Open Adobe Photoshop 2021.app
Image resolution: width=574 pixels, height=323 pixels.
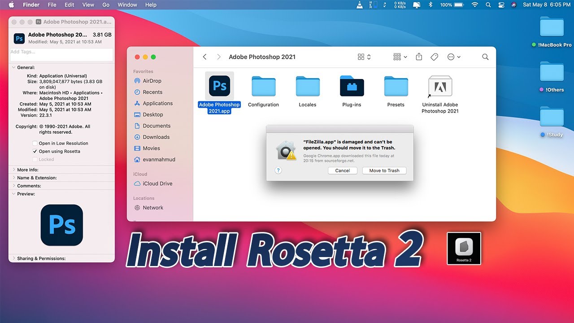[x=219, y=86]
